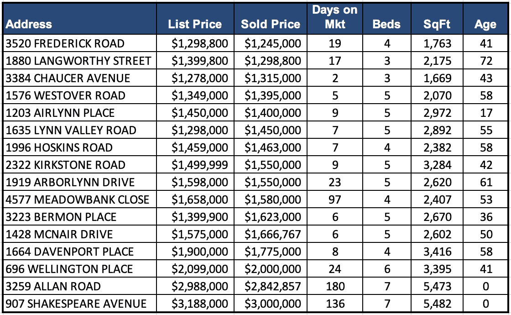
Task: Select the List Price column header
Action: click(195, 24)
